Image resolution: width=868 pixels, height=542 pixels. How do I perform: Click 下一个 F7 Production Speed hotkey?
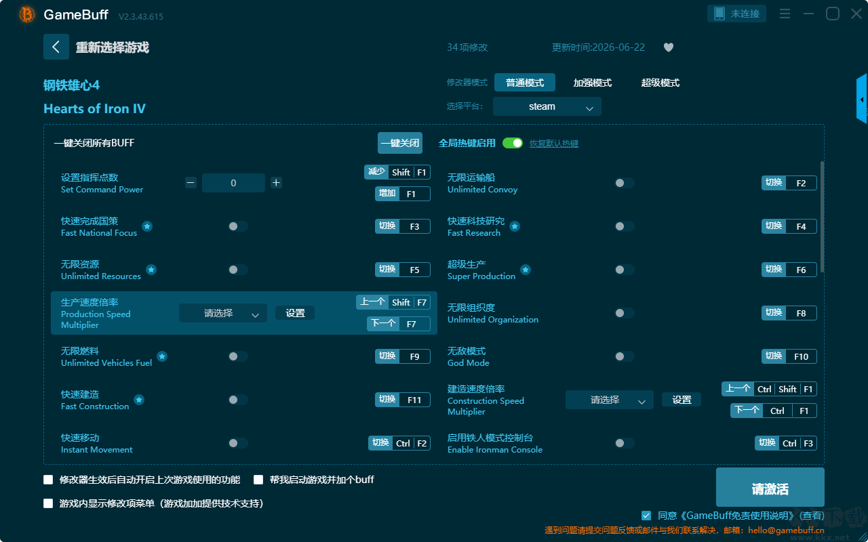[399, 324]
